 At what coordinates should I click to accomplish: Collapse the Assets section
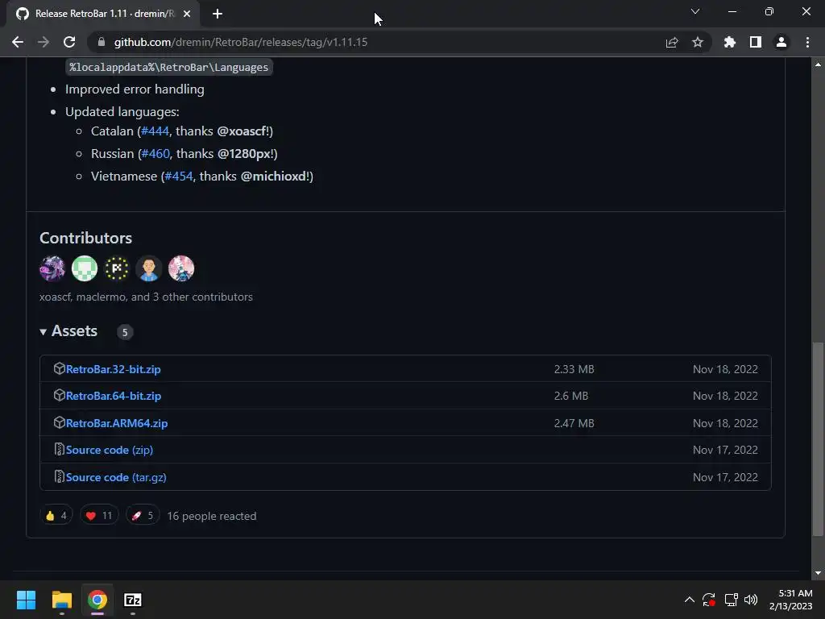pos(69,331)
